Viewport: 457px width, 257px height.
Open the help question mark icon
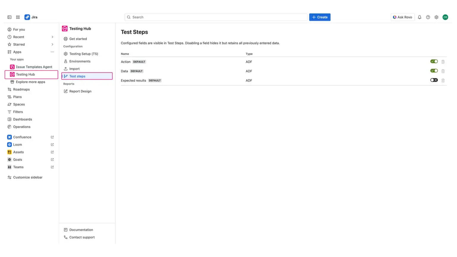(x=428, y=17)
